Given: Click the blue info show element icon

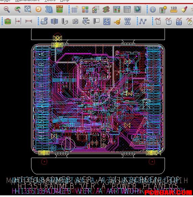Looking at the screenshot, I should click(153, 9).
